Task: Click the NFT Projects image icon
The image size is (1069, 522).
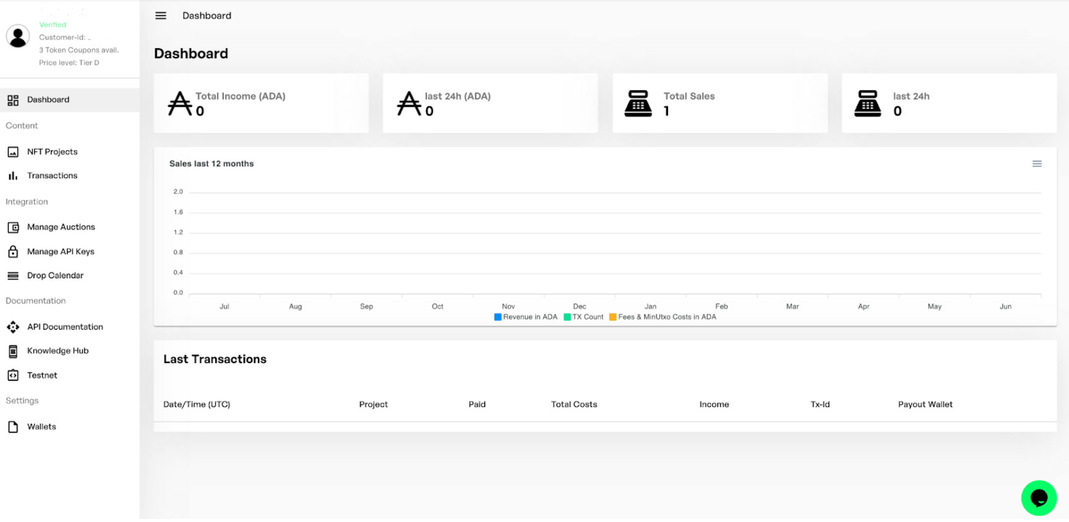Action: click(x=13, y=152)
